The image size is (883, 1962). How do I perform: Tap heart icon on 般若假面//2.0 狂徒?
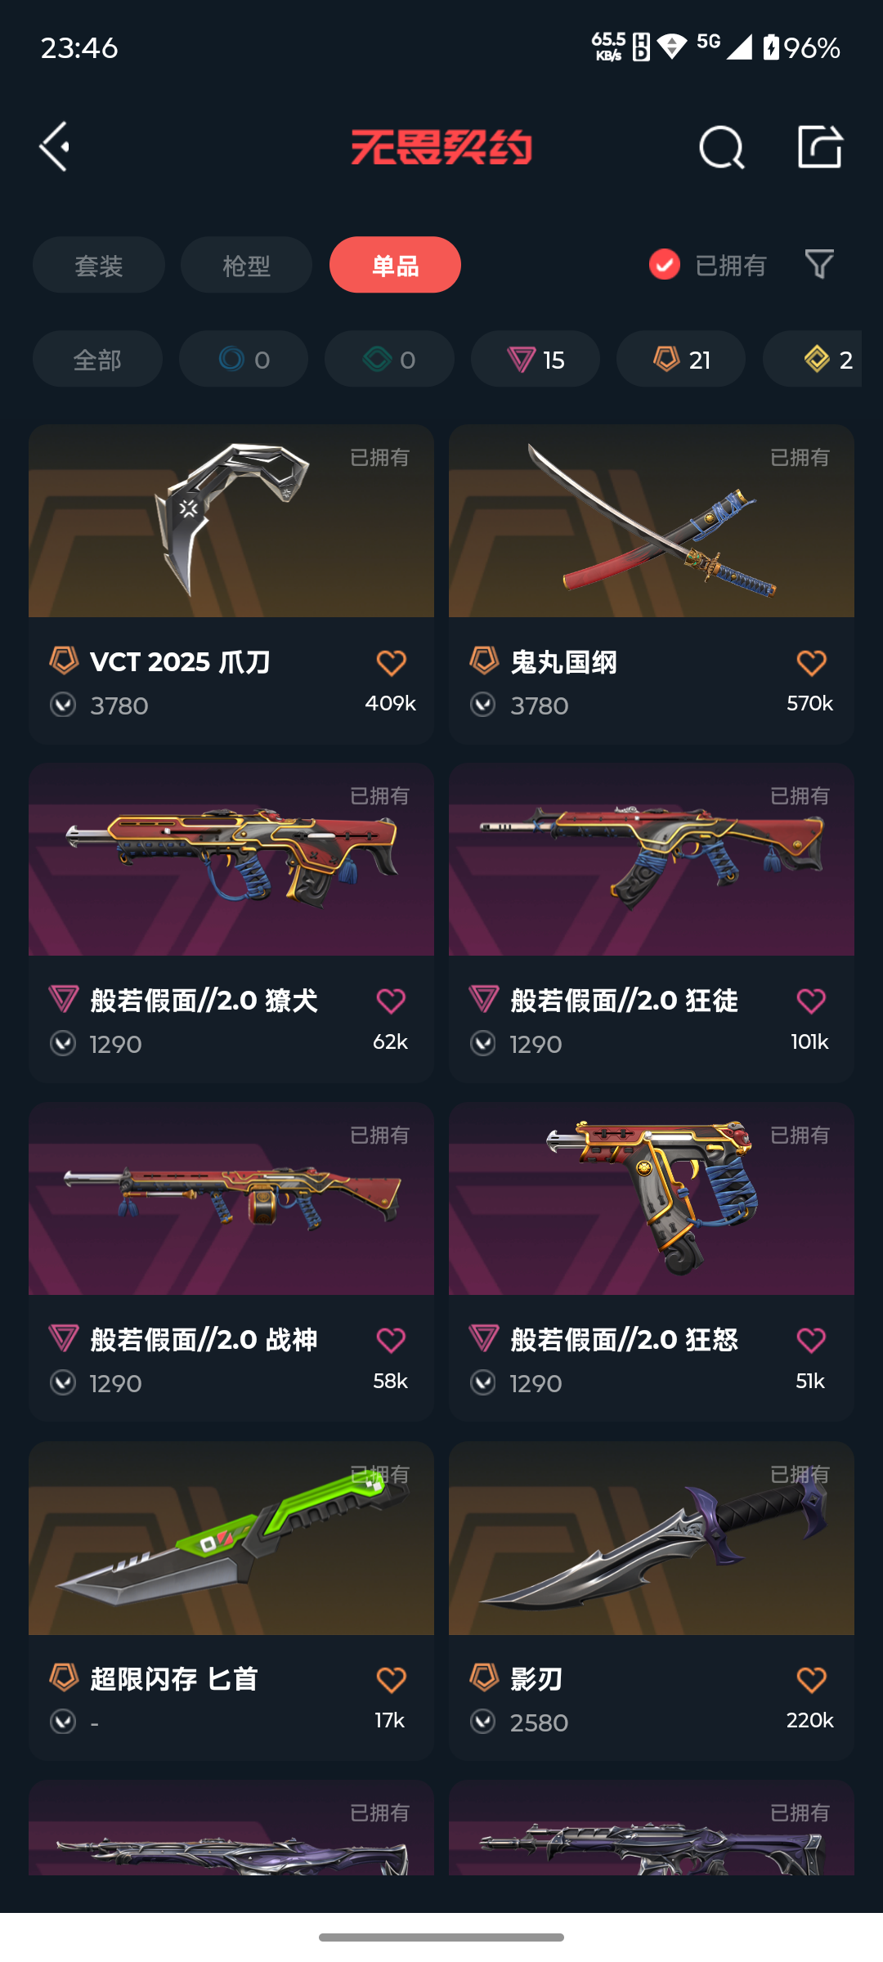811,1001
